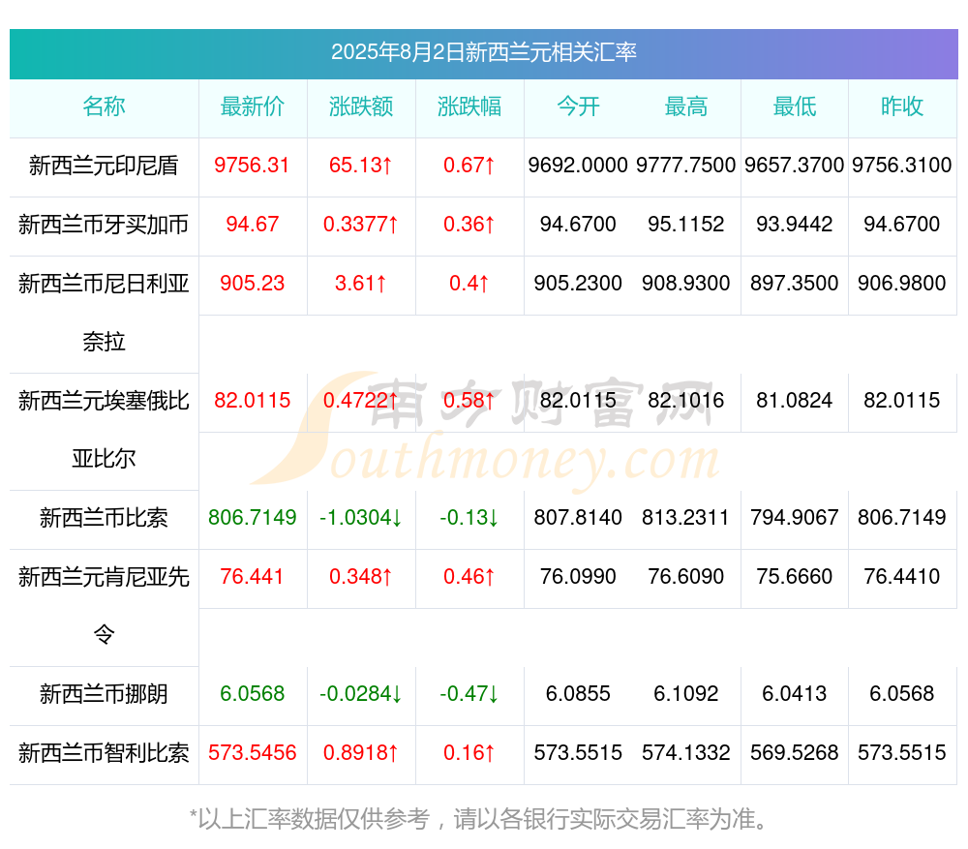Click high value 813.2311
968x849 pixels.
[x=686, y=517]
